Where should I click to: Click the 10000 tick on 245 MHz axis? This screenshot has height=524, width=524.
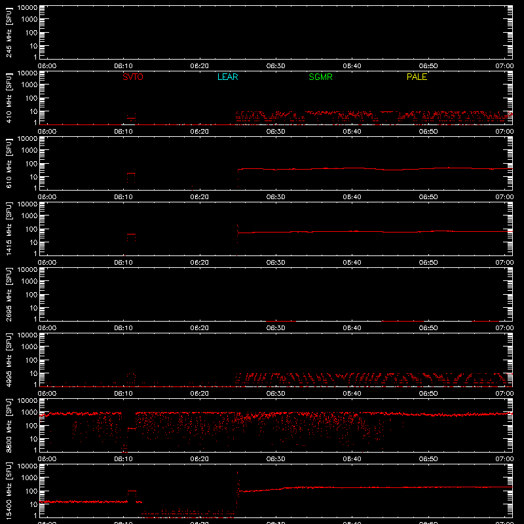tap(28, 7)
